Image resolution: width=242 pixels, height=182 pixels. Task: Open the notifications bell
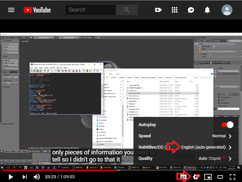207,10
